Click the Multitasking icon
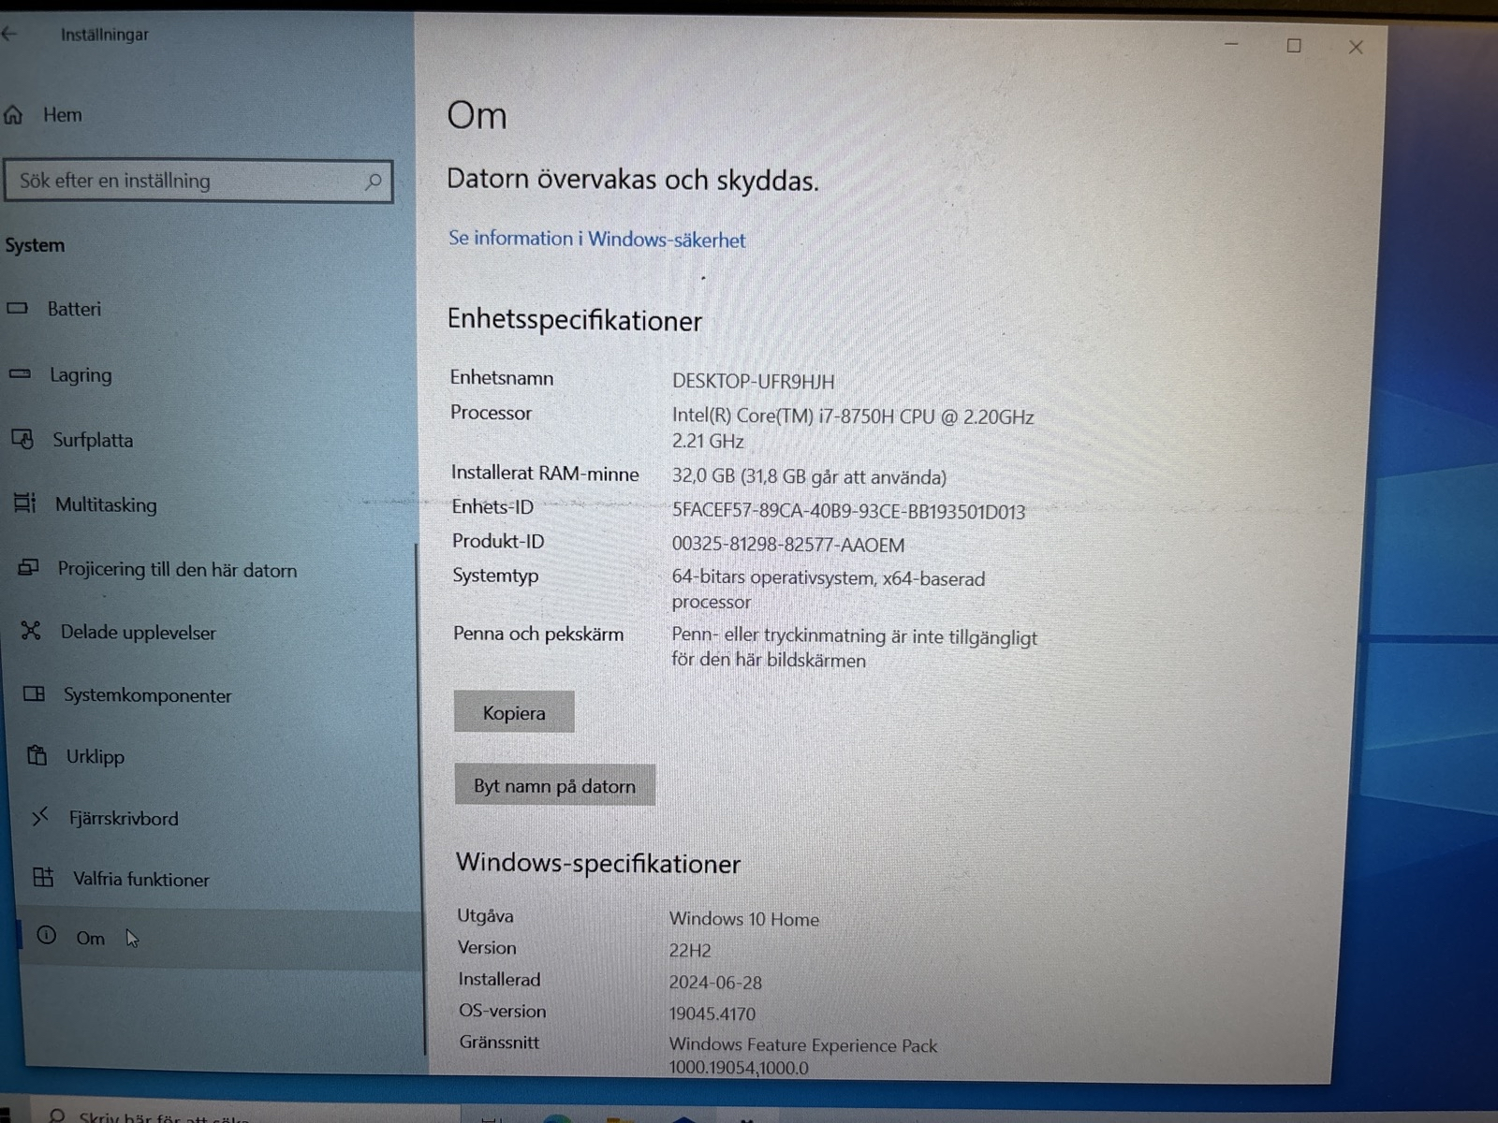Screen dimensions: 1498x1123 (x=25, y=503)
